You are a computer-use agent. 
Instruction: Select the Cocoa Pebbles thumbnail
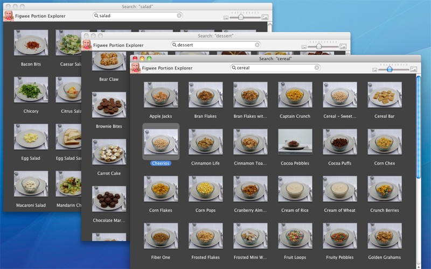tap(295, 141)
